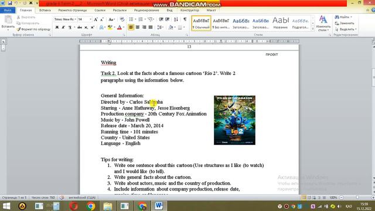Click Заменить (Replace) in editing group
The height and width of the screenshot is (211, 375).
coord(345,23)
